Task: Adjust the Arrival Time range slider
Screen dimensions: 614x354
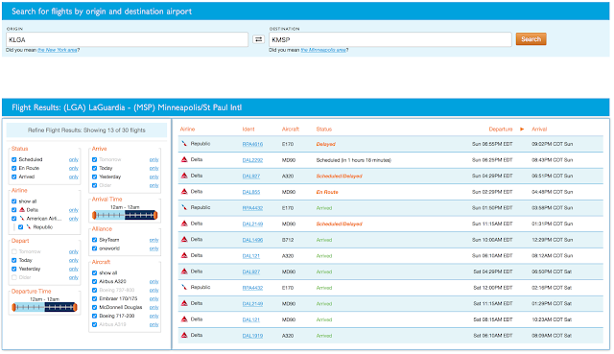Action: point(125,215)
